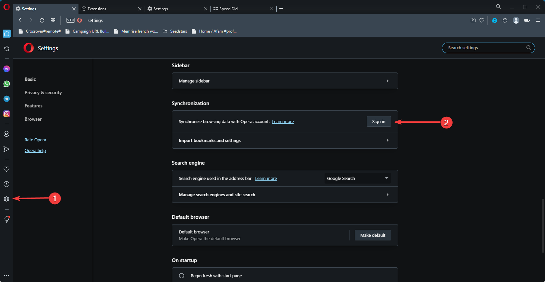Select Begin fresh with start page

[x=182, y=276]
